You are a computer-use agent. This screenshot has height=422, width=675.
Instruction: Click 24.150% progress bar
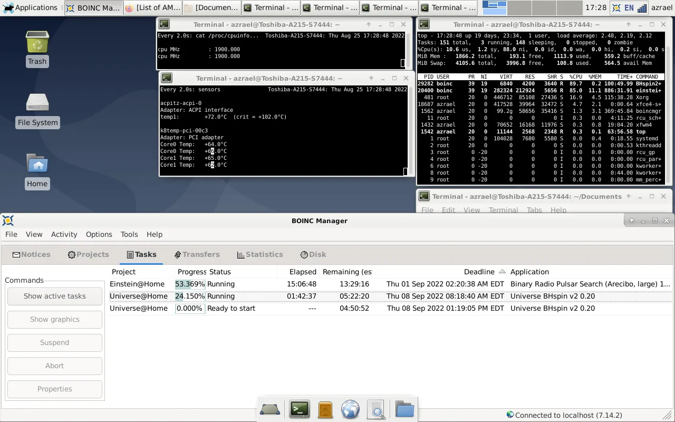pos(190,296)
